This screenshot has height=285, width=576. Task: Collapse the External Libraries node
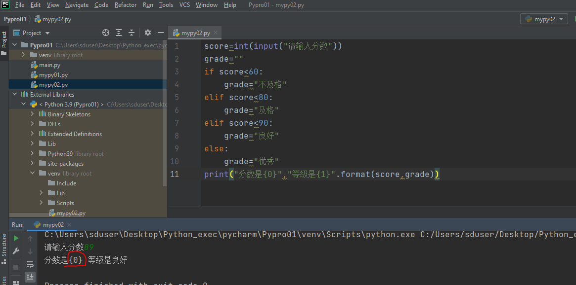click(x=15, y=95)
